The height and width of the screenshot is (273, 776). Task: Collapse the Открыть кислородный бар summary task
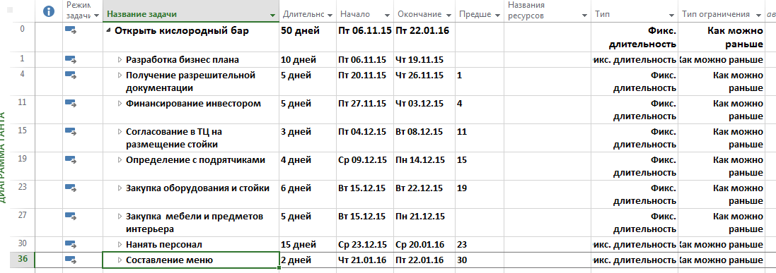(x=109, y=31)
